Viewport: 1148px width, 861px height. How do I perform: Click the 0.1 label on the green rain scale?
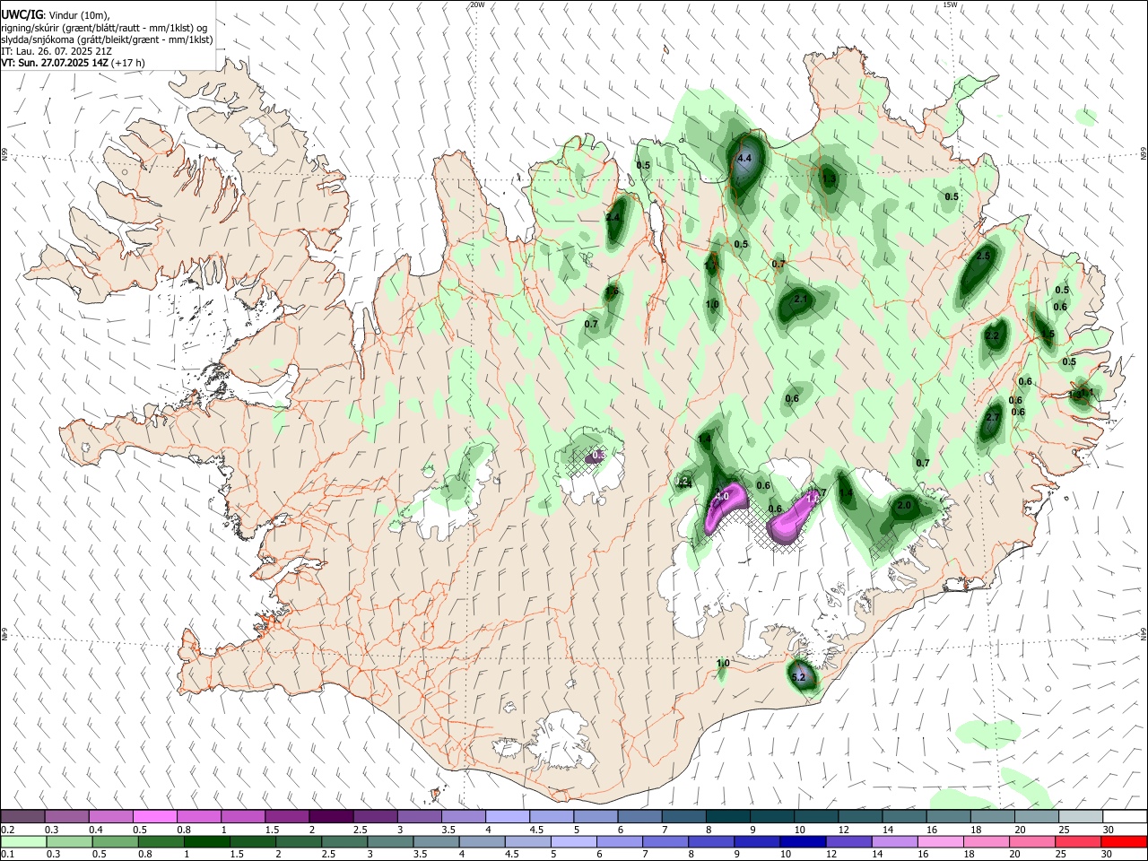(7, 855)
